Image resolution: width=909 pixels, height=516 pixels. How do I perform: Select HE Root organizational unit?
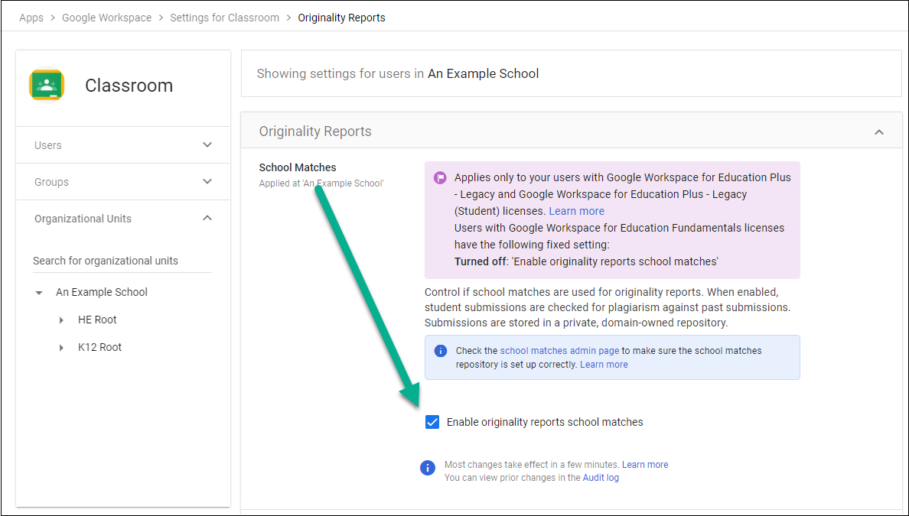tap(97, 320)
